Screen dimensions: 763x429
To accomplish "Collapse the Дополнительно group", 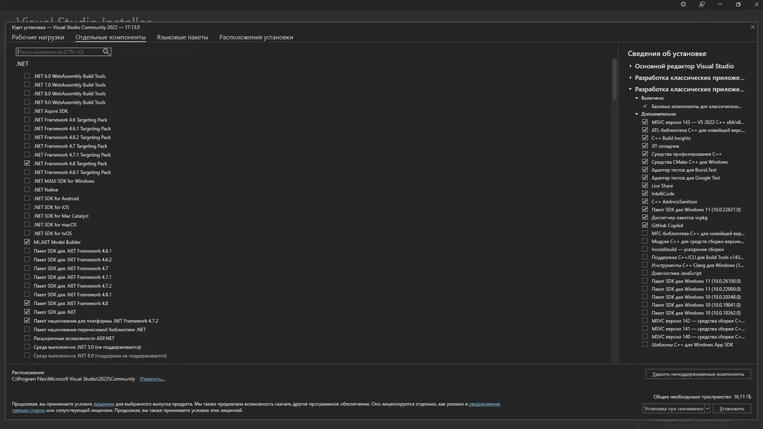I will click(x=636, y=114).
